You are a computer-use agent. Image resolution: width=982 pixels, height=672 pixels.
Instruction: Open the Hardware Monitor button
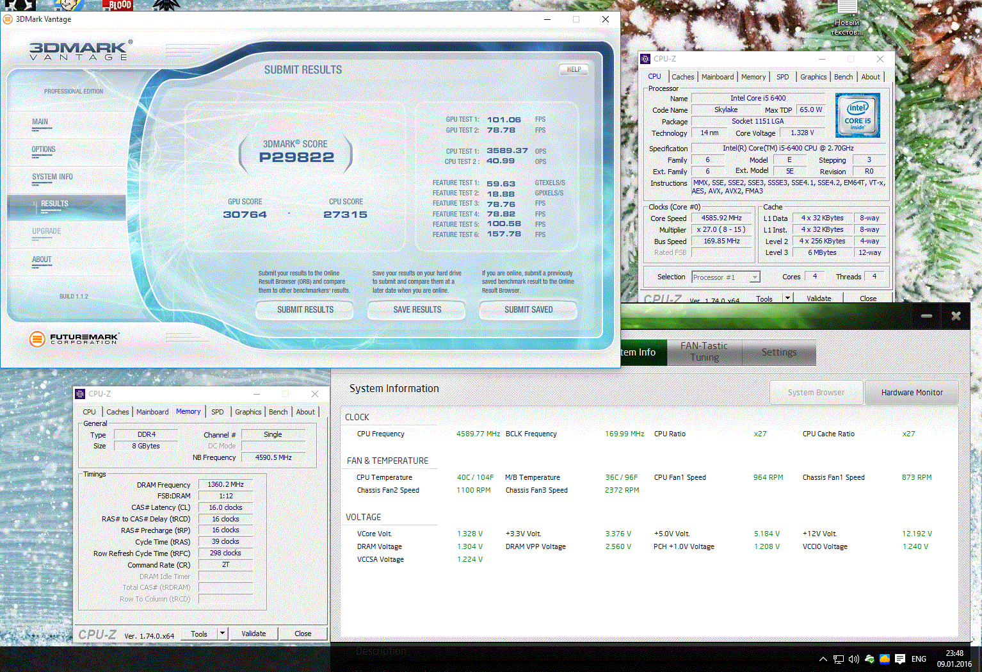click(x=912, y=393)
